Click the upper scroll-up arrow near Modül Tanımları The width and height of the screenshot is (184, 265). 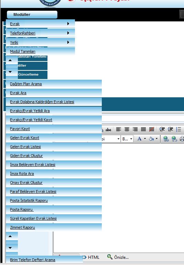tap(10, 60)
